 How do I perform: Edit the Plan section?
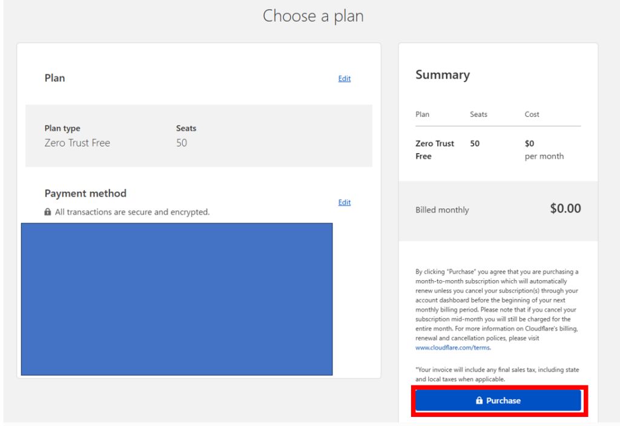coord(345,79)
